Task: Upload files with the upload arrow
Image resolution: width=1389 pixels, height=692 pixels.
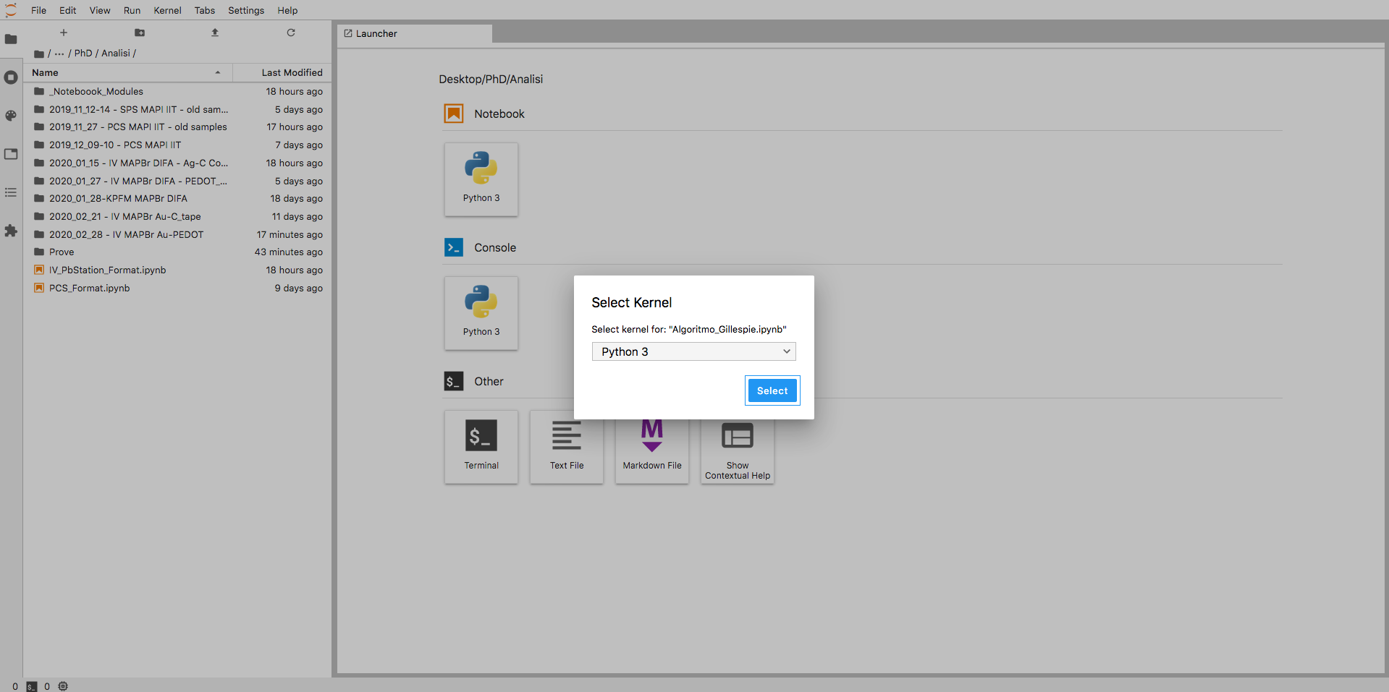Action: tap(215, 33)
